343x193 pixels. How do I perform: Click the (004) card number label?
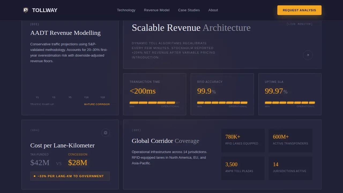pos(35,130)
